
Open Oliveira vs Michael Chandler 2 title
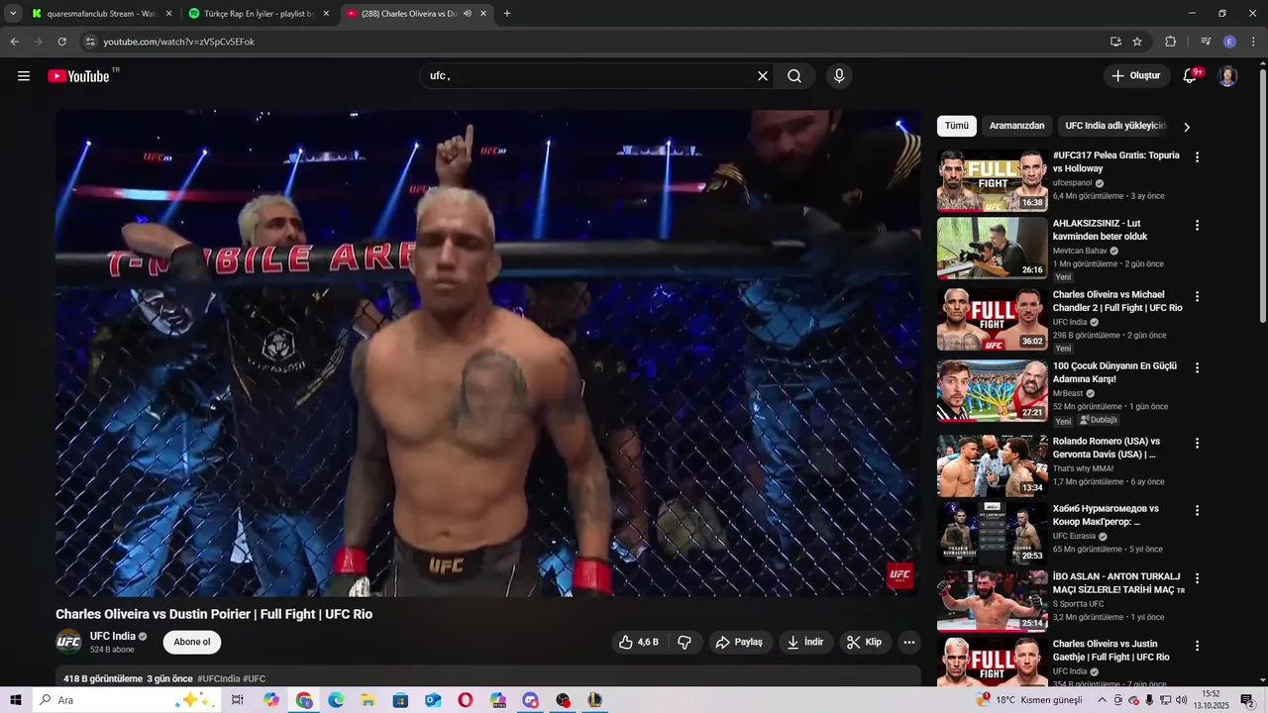pos(1117,301)
